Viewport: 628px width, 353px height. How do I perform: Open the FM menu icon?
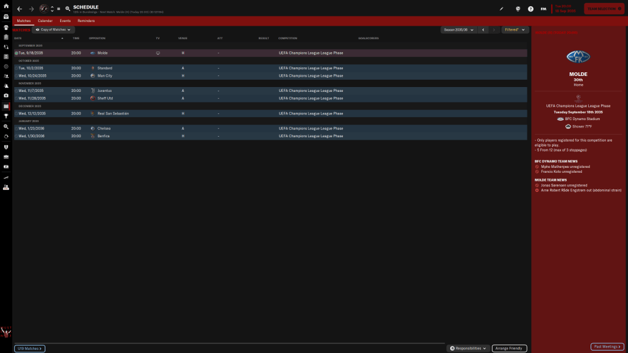(x=543, y=9)
